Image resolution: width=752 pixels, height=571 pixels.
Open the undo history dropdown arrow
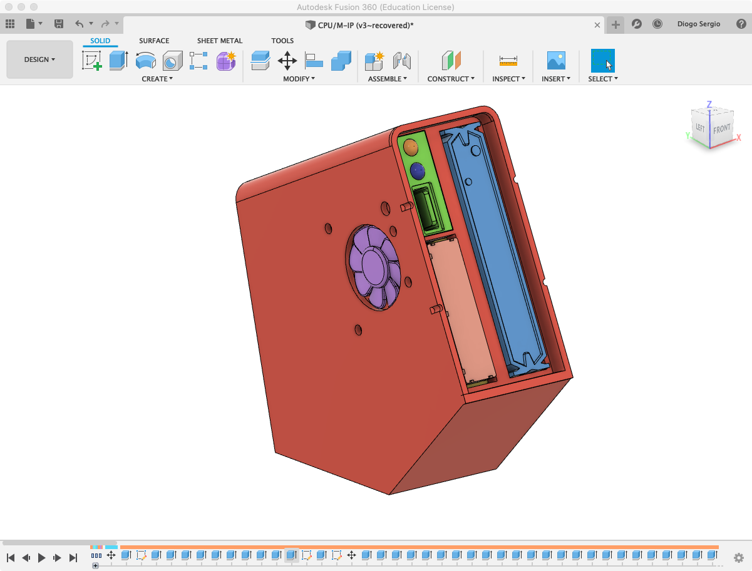(x=91, y=24)
